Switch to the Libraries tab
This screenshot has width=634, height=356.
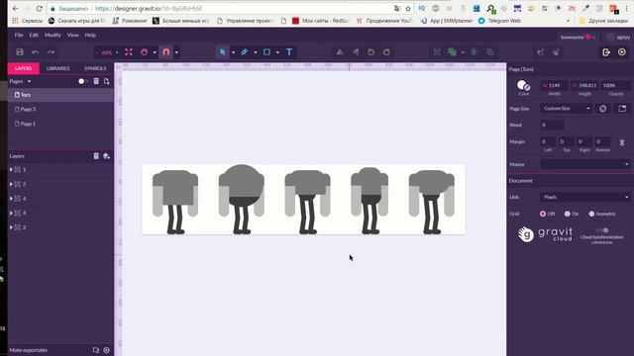click(57, 68)
